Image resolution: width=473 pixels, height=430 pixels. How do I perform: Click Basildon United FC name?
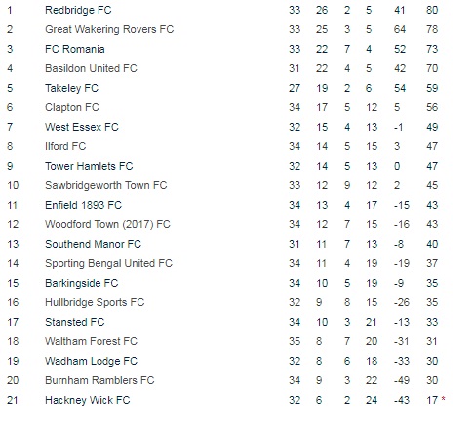(91, 68)
